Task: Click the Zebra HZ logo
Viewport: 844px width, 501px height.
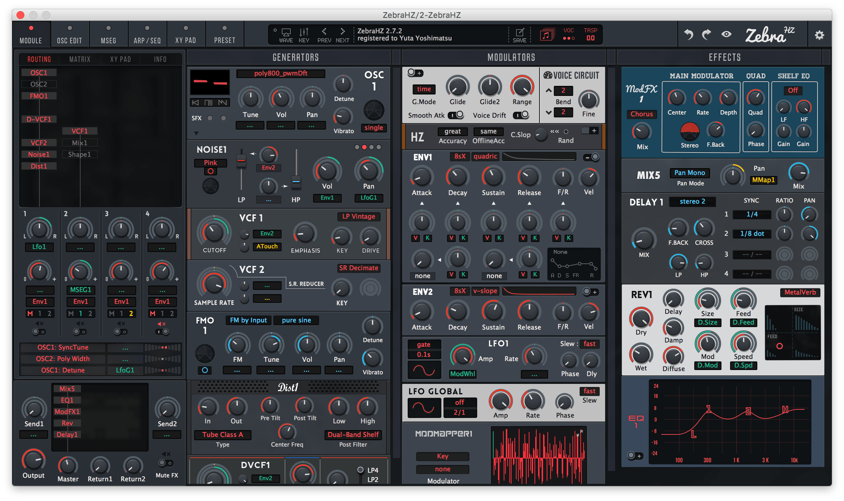Action: click(769, 35)
